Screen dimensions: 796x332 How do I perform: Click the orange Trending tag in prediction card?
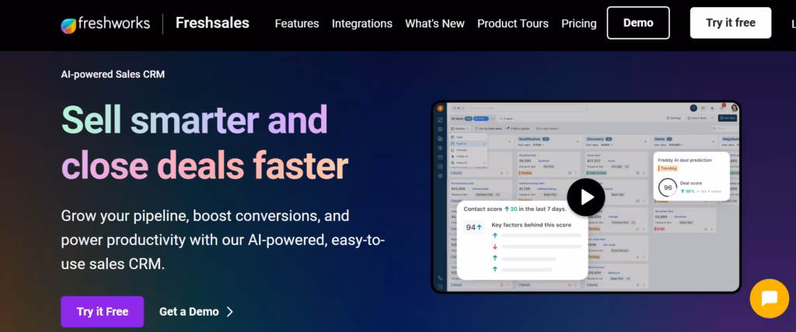pos(669,168)
